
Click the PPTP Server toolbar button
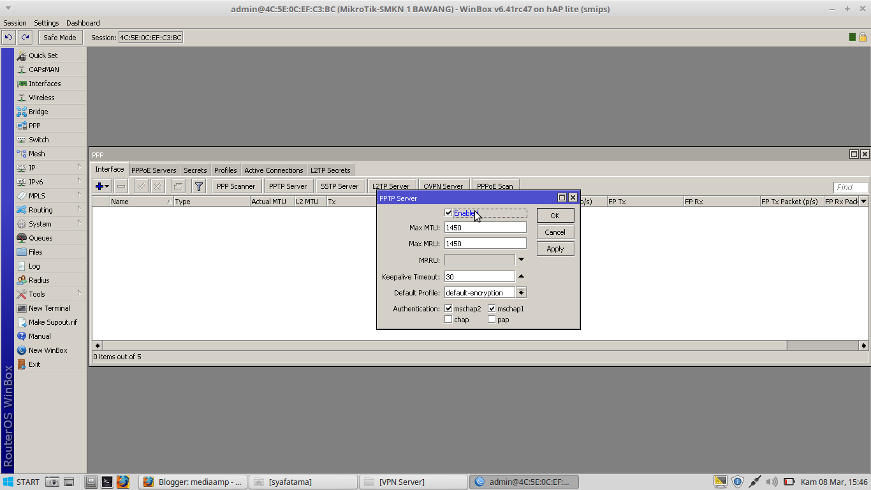coord(288,186)
